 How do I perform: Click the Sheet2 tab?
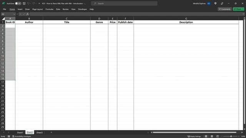(x=30, y=132)
